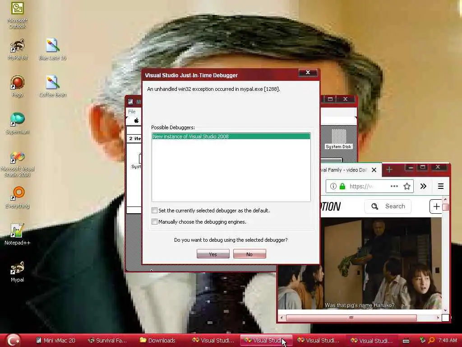Click the vertical scrollbar down arrow in browser
The height and width of the screenshot is (347, 462).
[x=445, y=310]
